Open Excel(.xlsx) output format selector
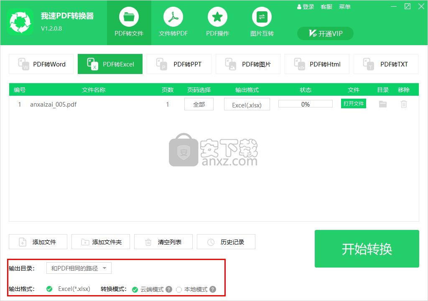 tap(247, 105)
